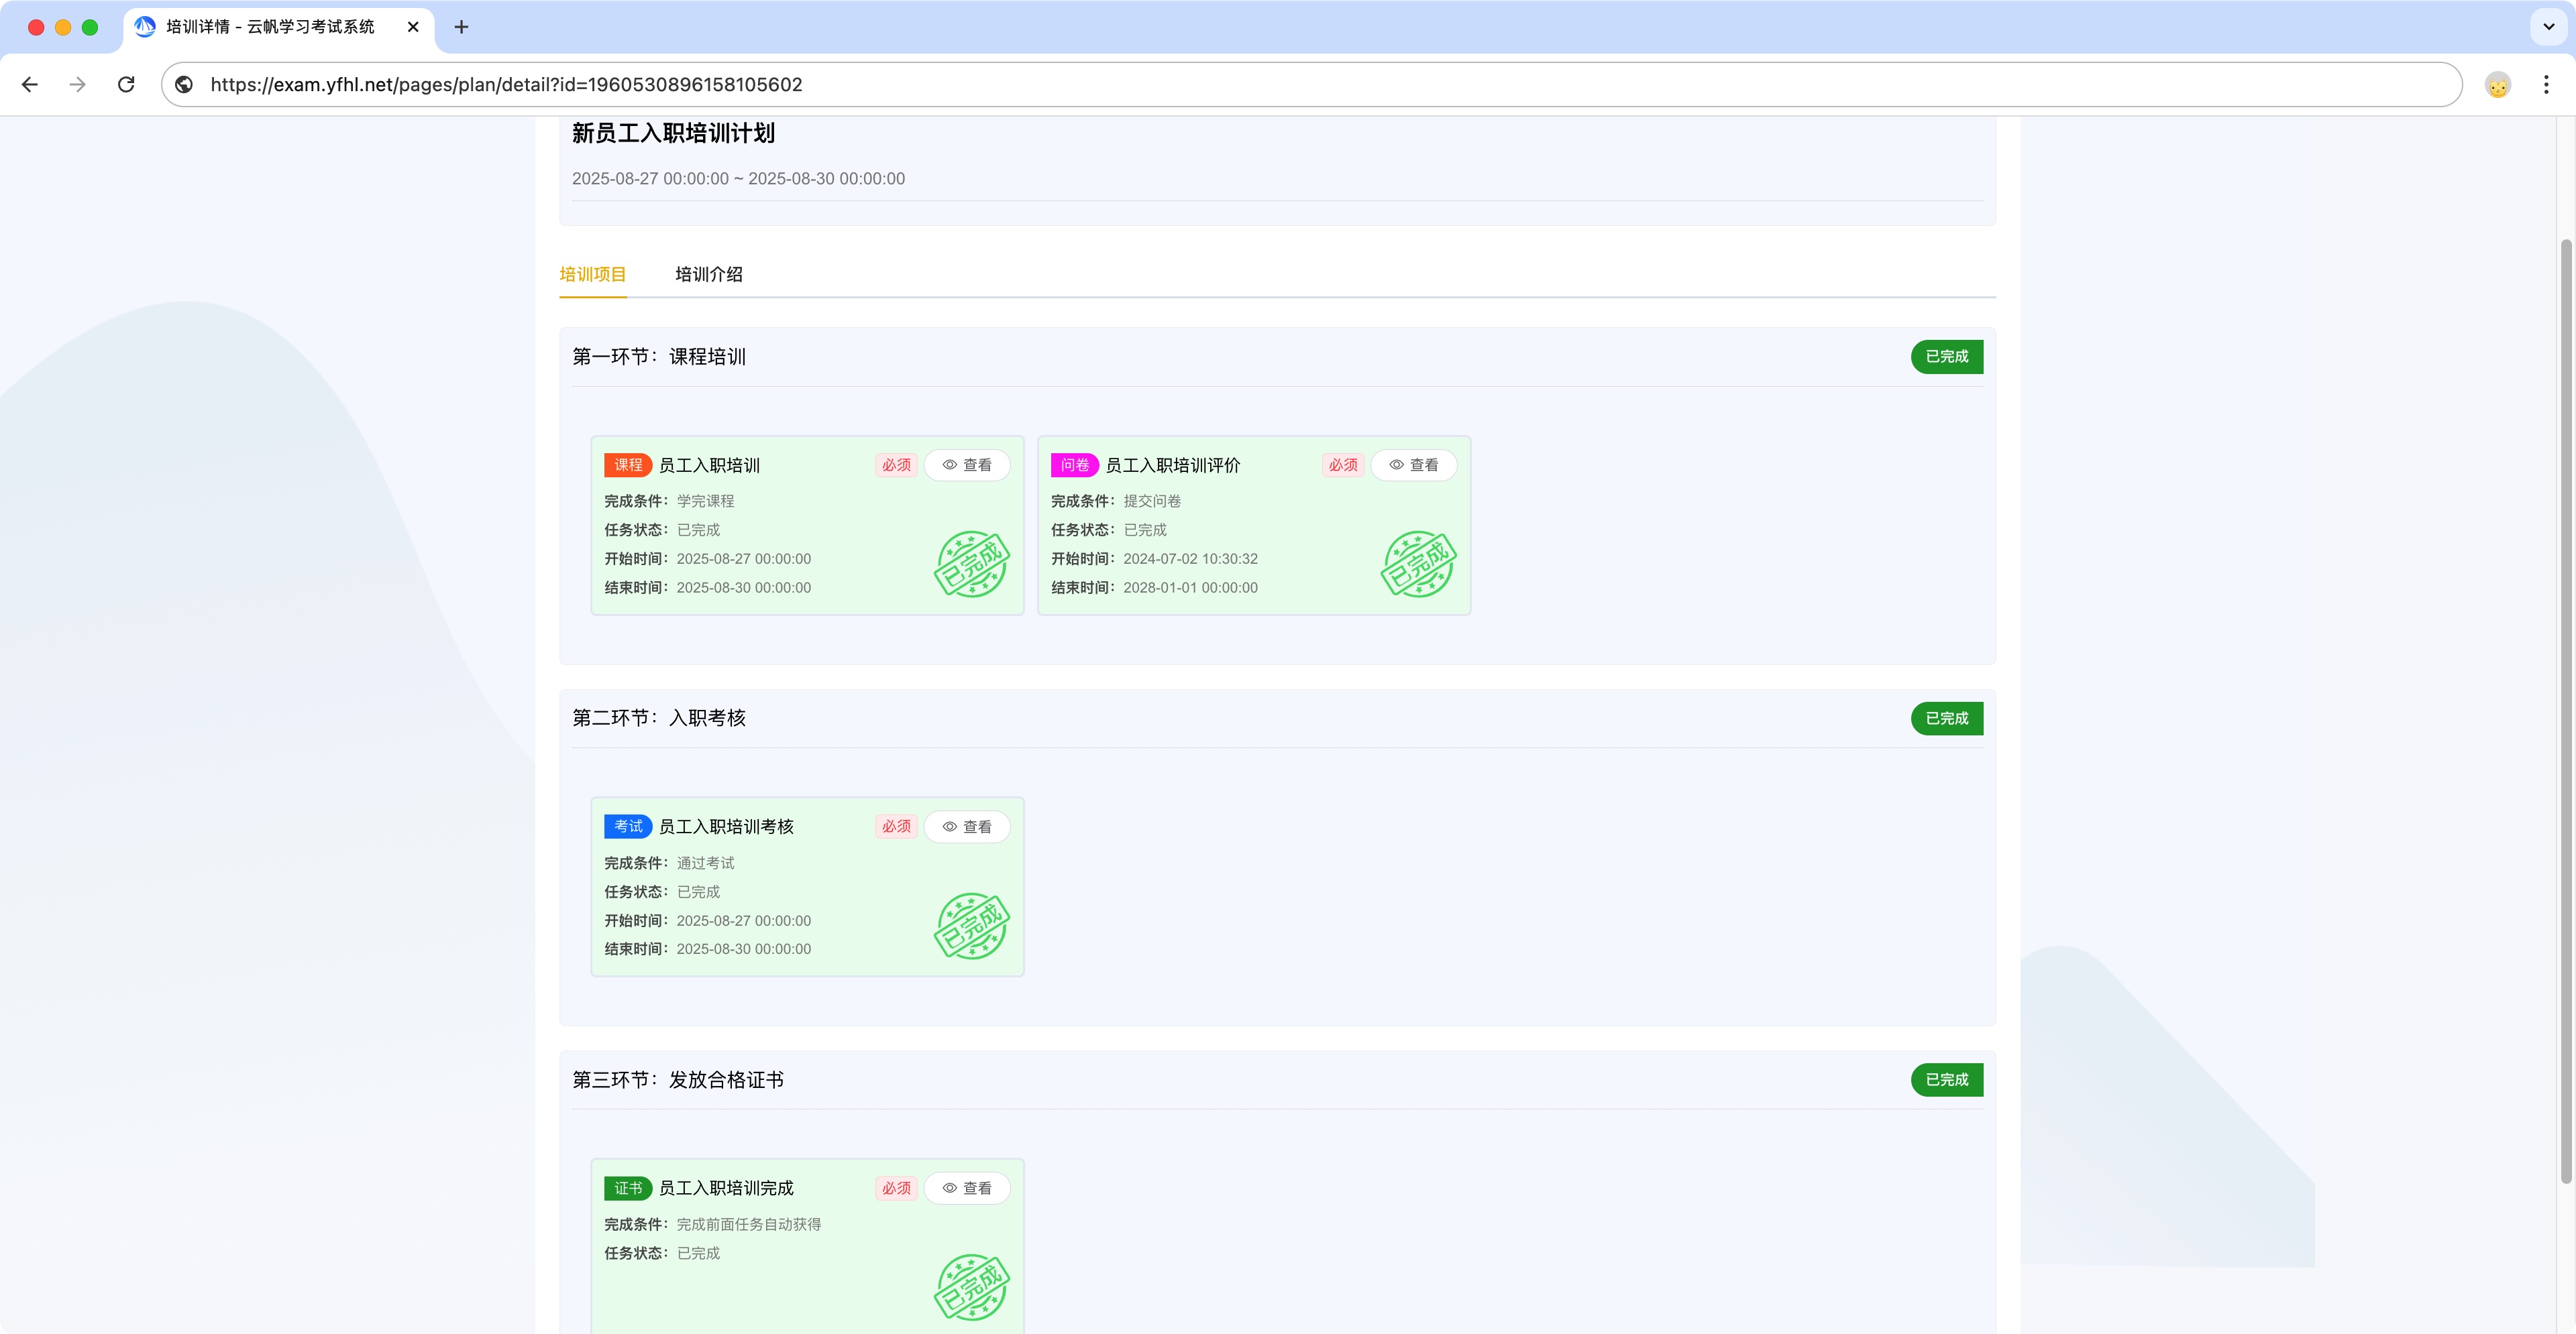Open site information globe icon

click(x=184, y=85)
